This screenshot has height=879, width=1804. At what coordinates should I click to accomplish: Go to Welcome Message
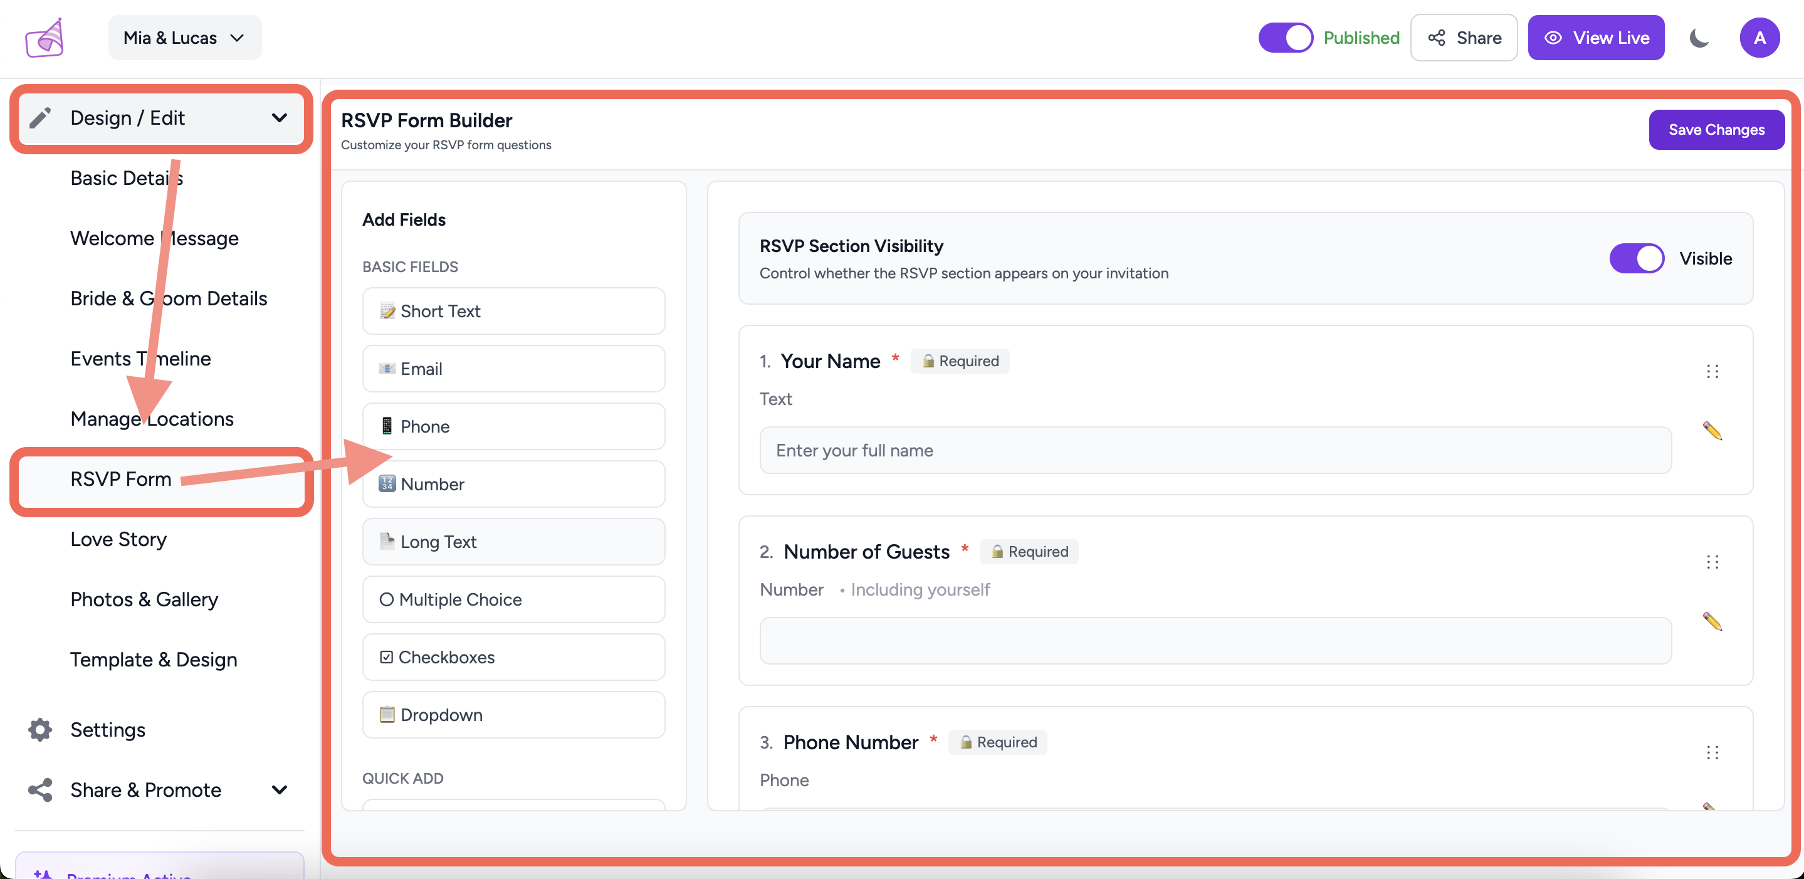click(x=154, y=238)
